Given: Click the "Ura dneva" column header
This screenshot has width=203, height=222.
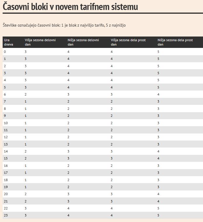Looking at the screenshot, I should tap(8, 42).
